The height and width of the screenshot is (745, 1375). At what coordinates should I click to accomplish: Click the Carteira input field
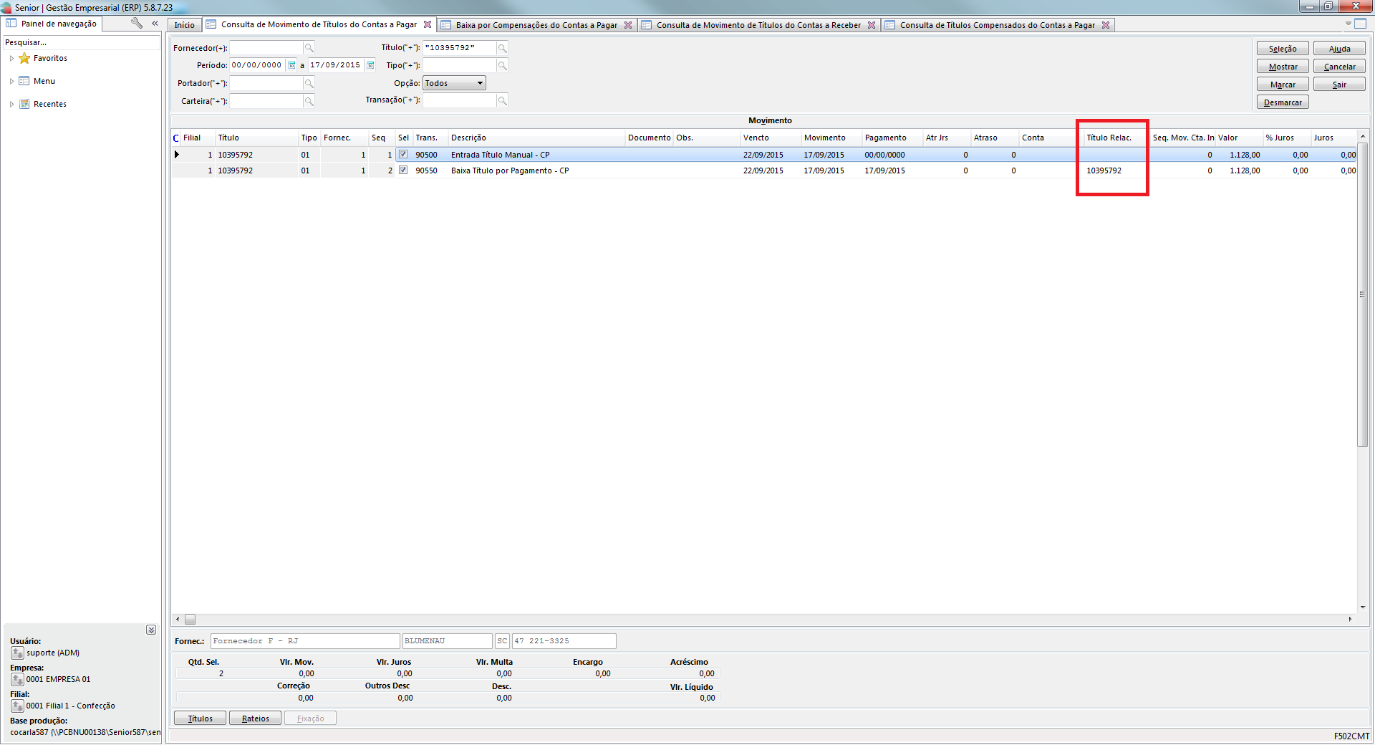(x=266, y=102)
